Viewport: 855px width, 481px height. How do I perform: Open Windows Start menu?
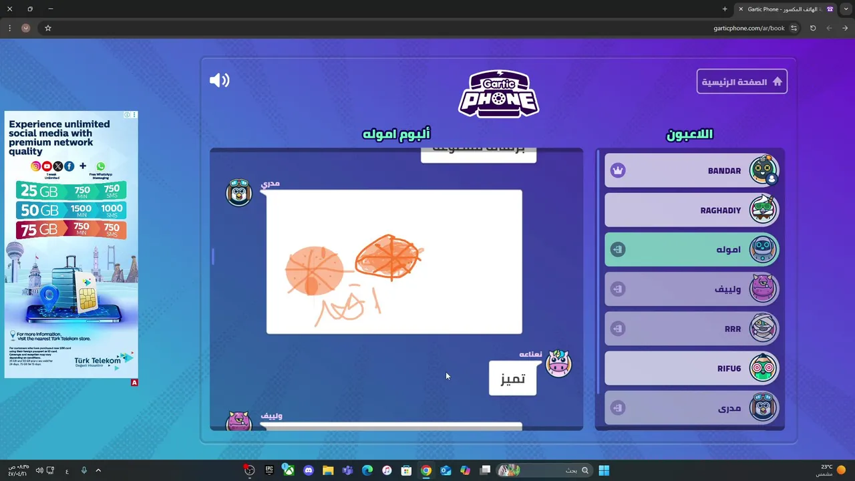(604, 470)
